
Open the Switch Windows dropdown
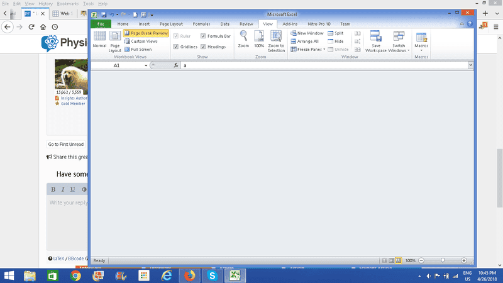click(399, 42)
